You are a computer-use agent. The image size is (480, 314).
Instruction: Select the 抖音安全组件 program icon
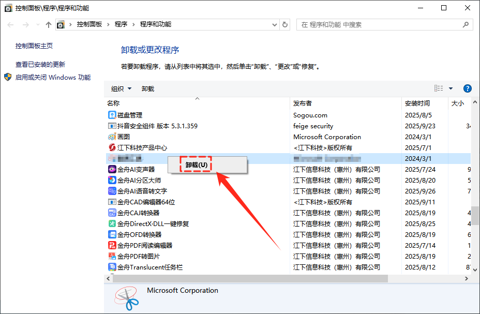[112, 126]
